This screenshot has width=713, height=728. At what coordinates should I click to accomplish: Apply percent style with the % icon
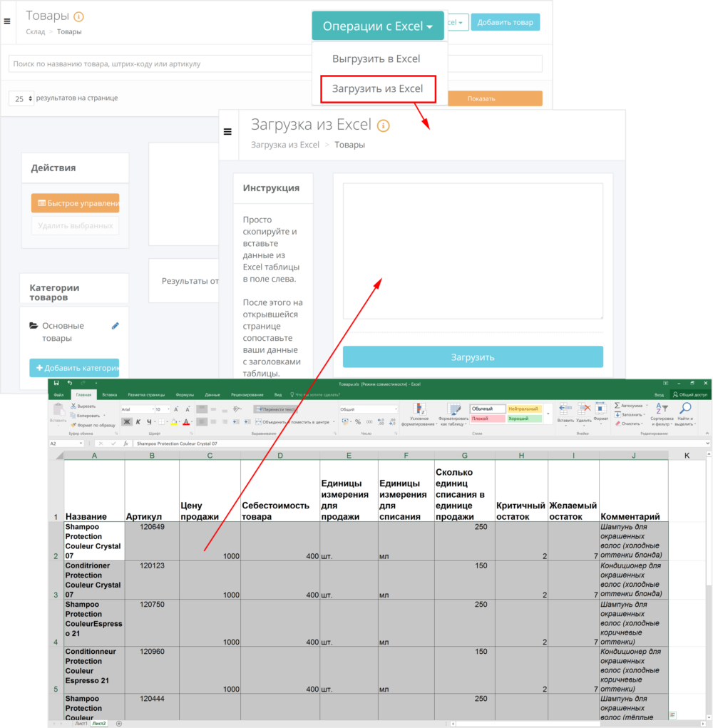tap(358, 421)
